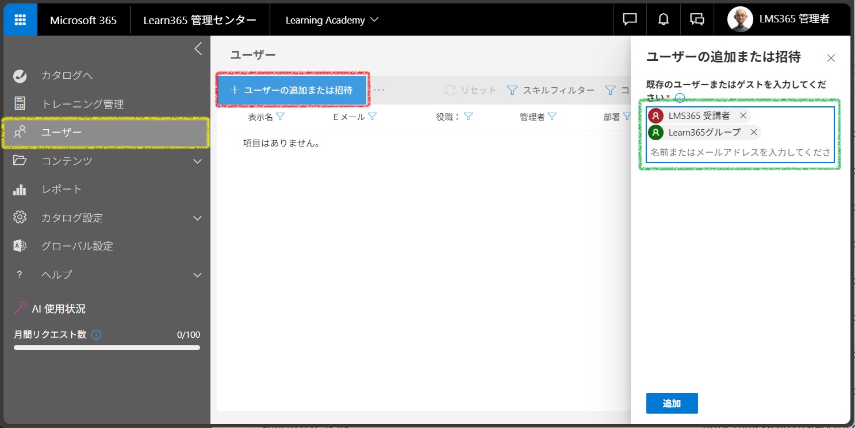Open Learn365 管理センター header link
The image size is (855, 428).
point(200,20)
